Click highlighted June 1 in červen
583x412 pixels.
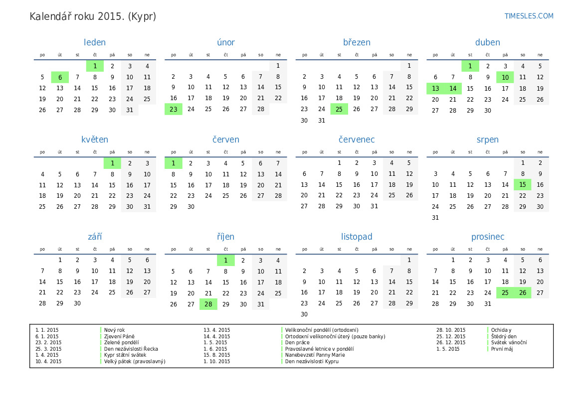coord(174,163)
